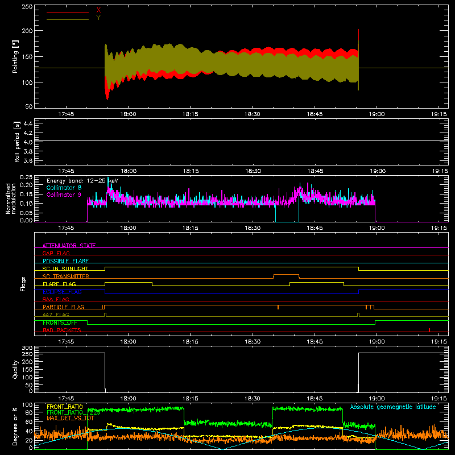Image resolution: width=455 pixels, height=455 pixels.
Task: Click the FRONTS_OFF label
Action: [60, 322]
